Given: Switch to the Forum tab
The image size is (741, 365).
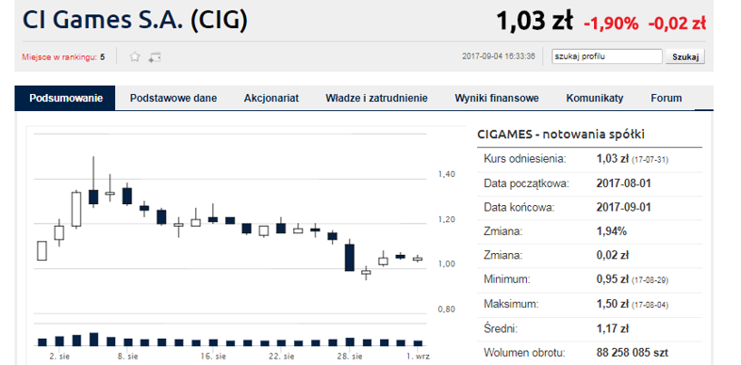Looking at the screenshot, I should 667,98.
